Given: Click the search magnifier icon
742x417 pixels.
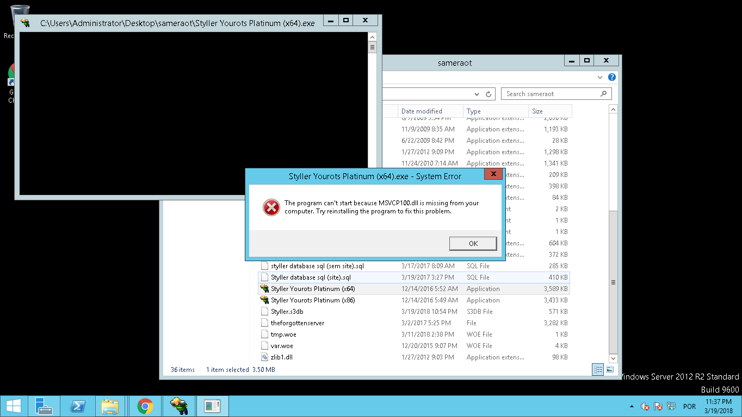Looking at the screenshot, I should point(603,94).
